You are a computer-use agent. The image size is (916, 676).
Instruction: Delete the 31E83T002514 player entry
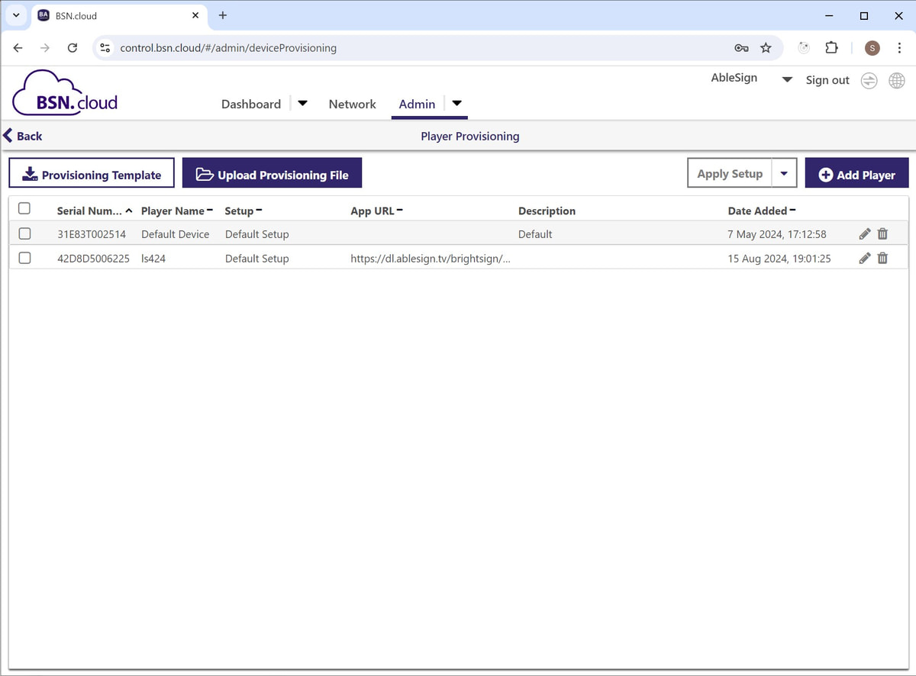pyautogui.click(x=882, y=233)
